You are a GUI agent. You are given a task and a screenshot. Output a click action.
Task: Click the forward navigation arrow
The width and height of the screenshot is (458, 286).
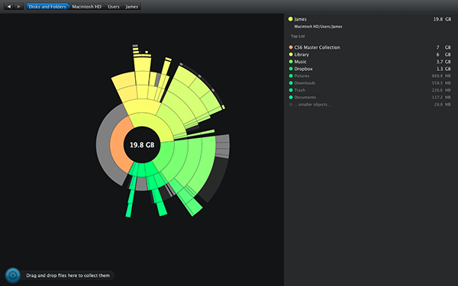pyautogui.click(x=18, y=6)
